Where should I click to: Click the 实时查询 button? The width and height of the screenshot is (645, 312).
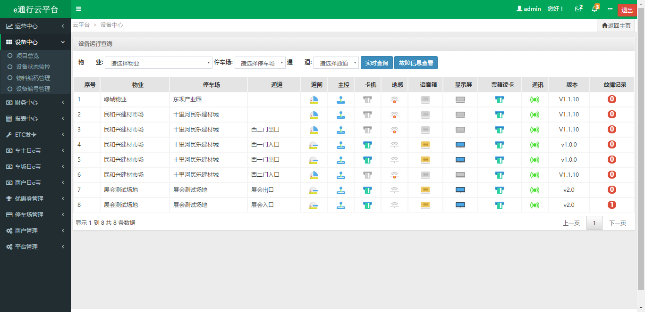(x=376, y=63)
